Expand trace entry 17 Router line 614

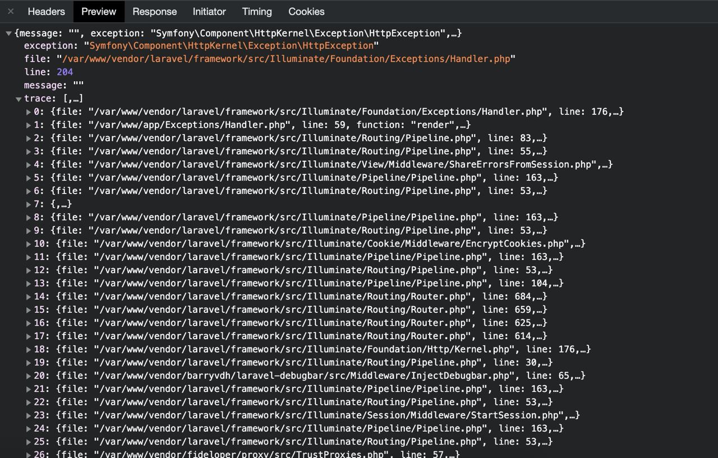(29, 336)
